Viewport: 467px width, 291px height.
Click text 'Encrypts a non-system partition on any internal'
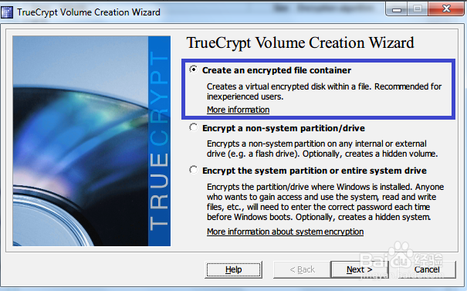click(x=295, y=144)
